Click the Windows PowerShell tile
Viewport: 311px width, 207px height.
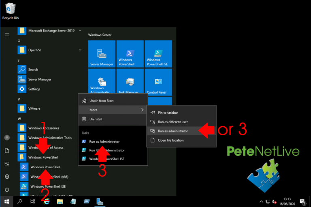pos(130,54)
